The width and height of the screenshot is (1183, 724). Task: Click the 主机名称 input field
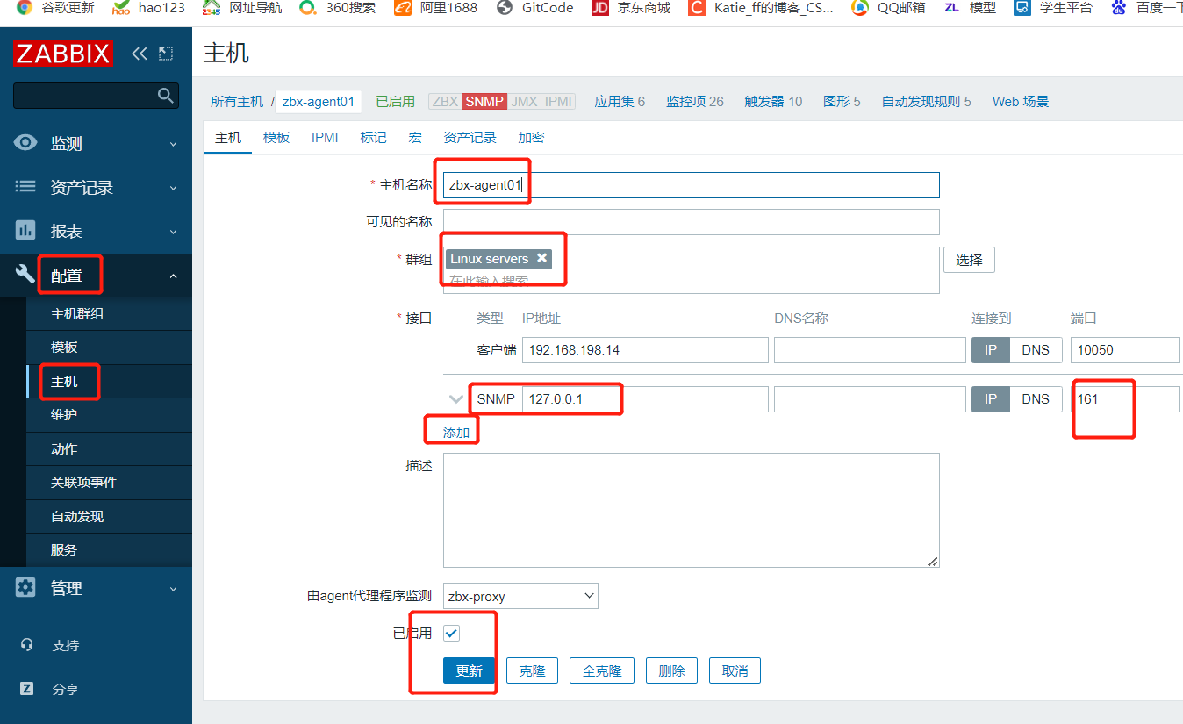click(x=692, y=185)
